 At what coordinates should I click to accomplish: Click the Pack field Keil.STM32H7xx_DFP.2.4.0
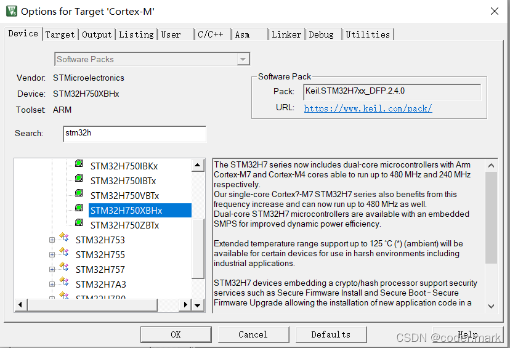(392, 92)
